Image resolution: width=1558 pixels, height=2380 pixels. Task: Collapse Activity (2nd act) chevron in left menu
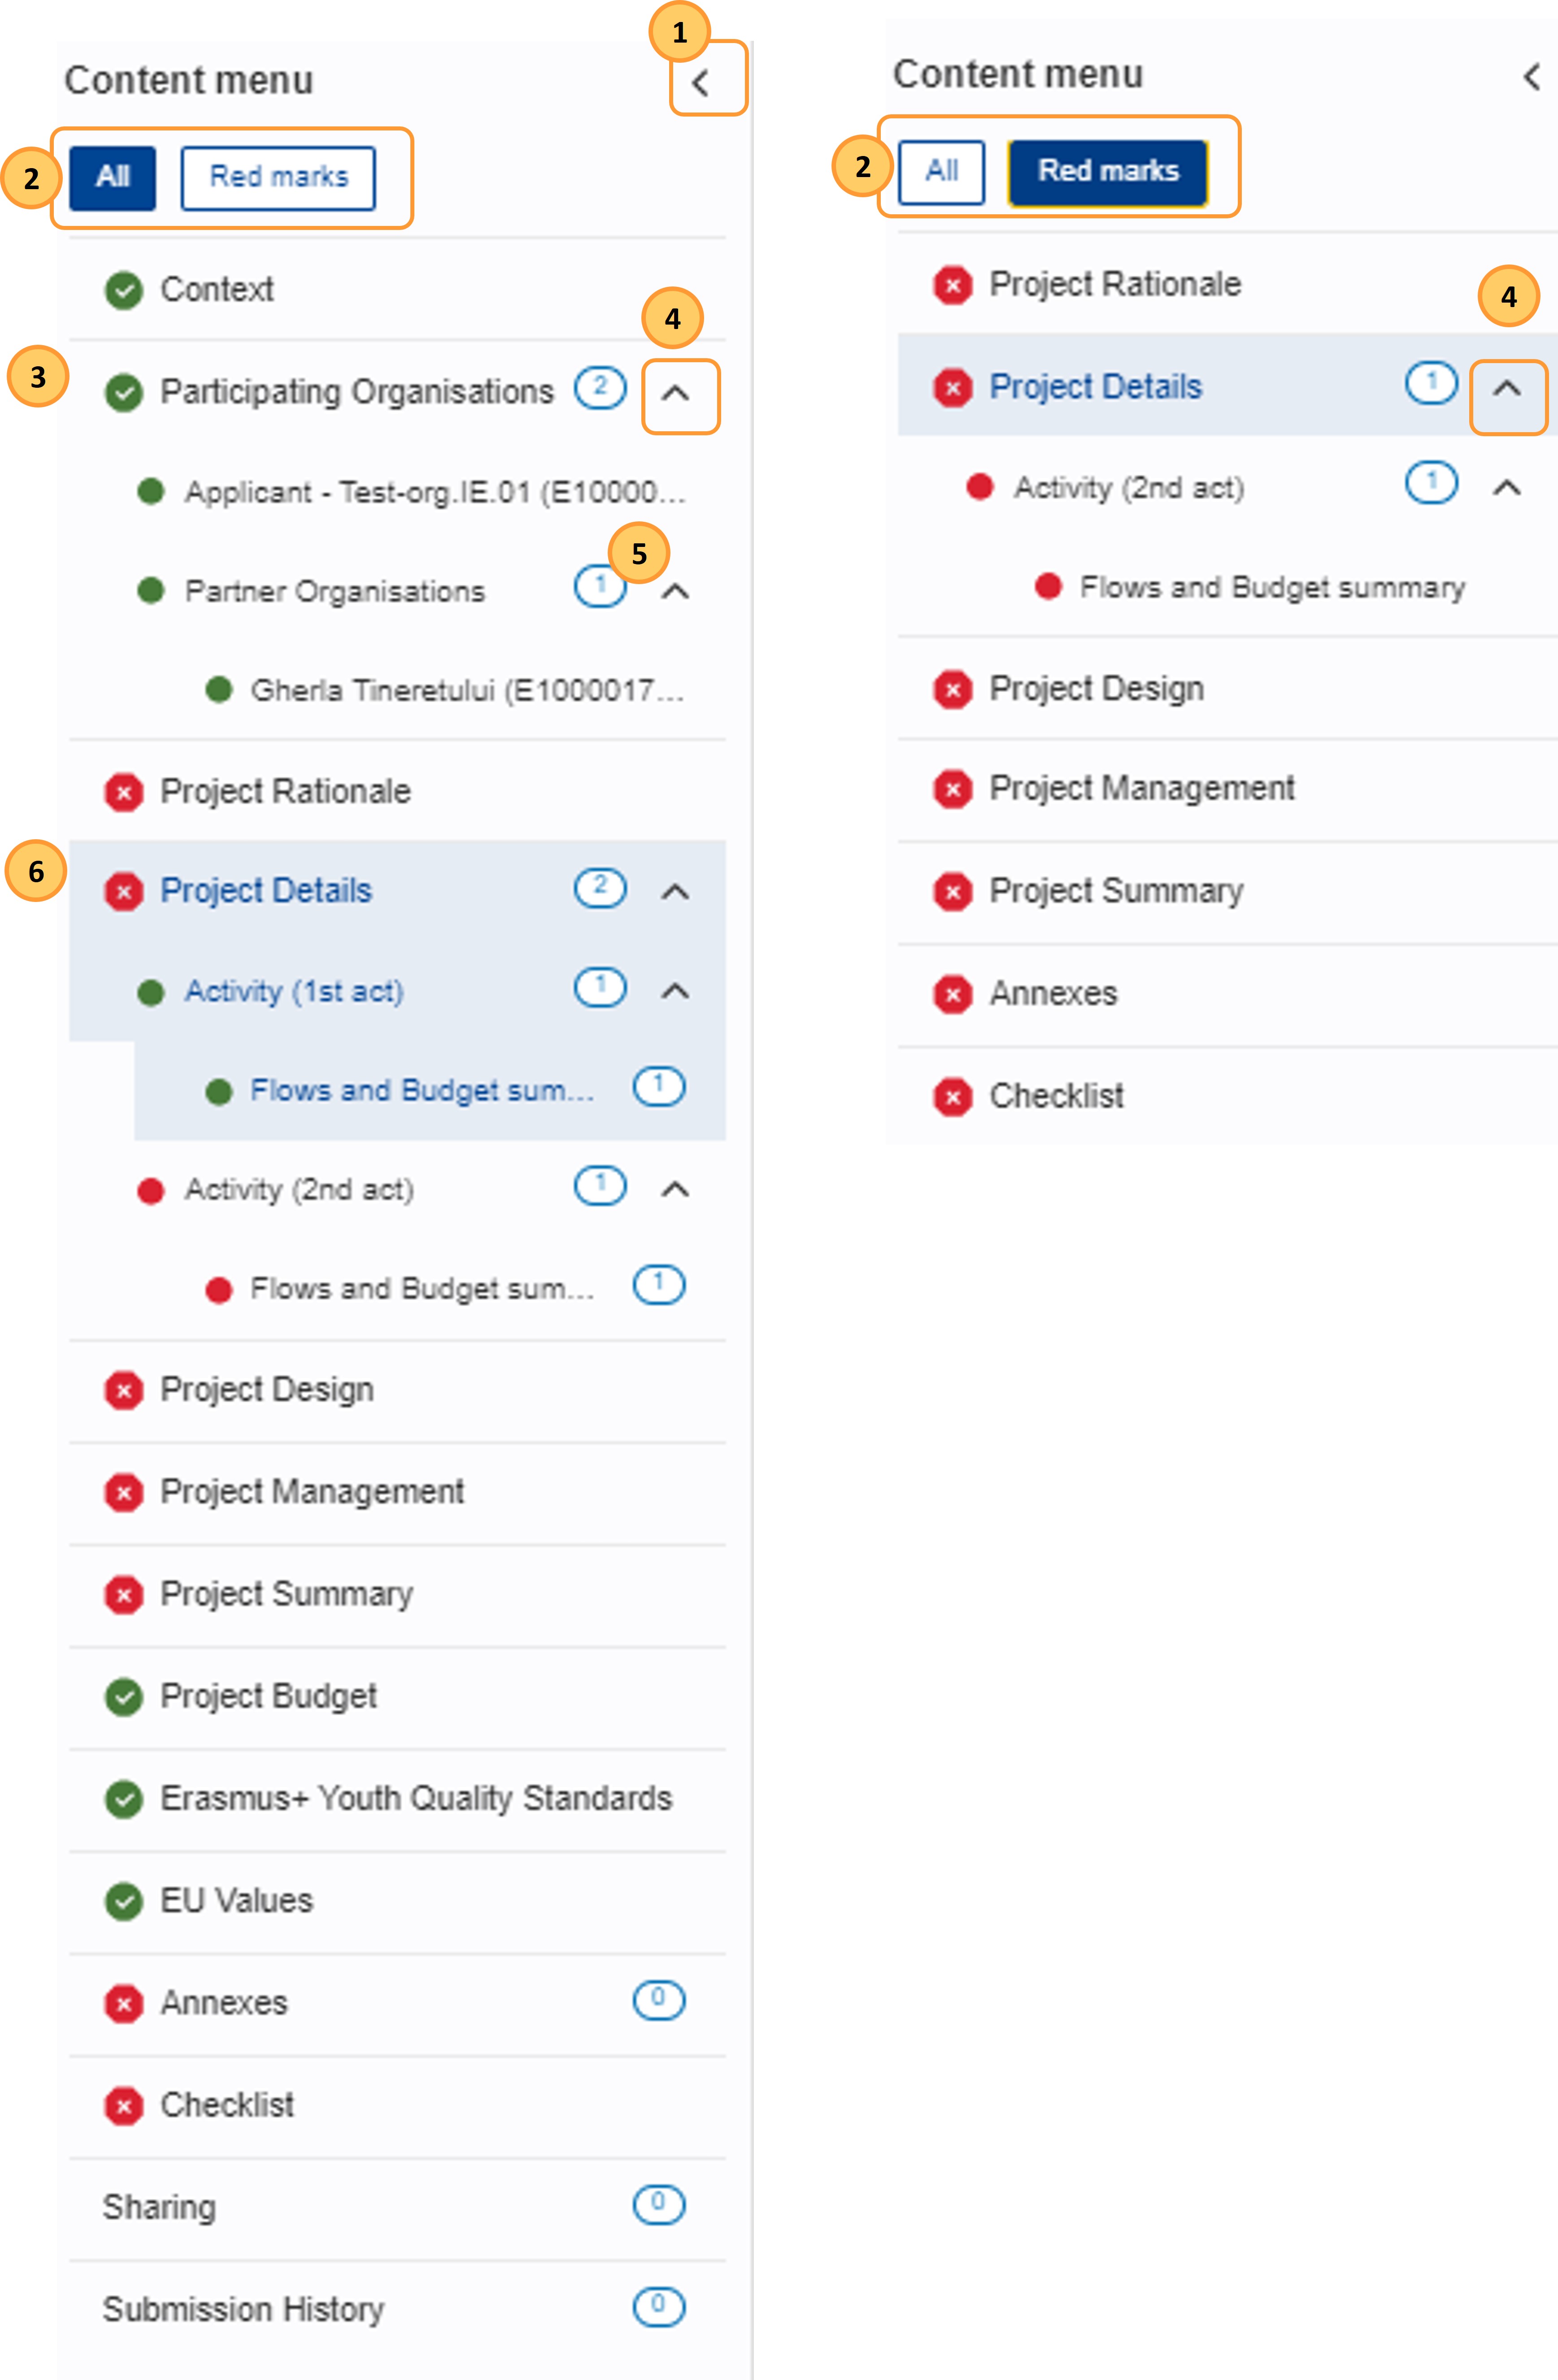coord(676,1189)
